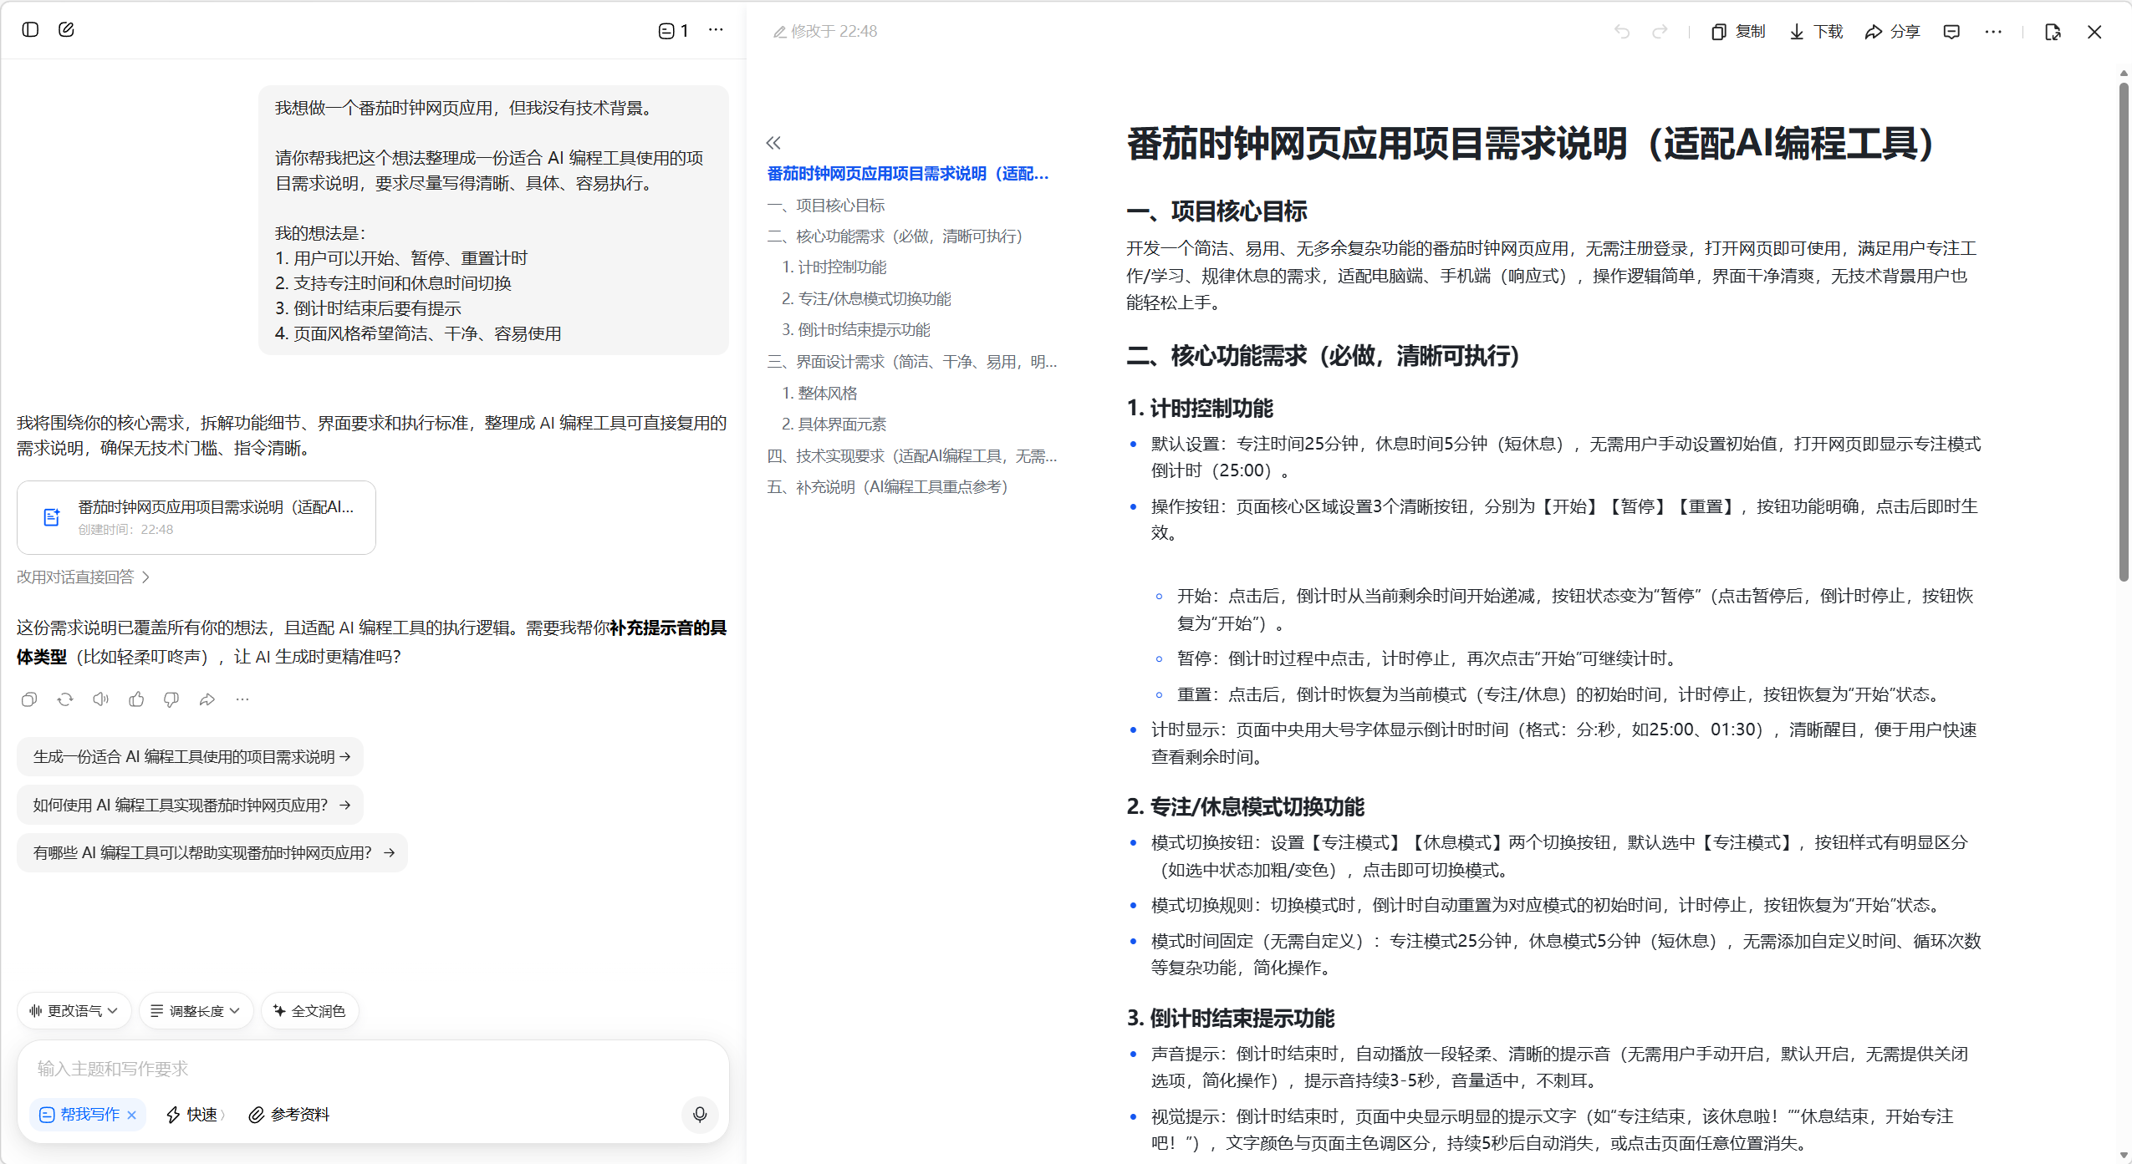Start a new chat with the edit icon
This screenshot has width=2132, height=1164.
66,30
